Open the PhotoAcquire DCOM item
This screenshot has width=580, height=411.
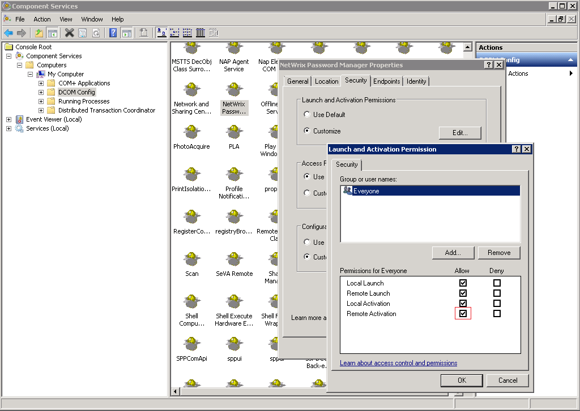191,133
